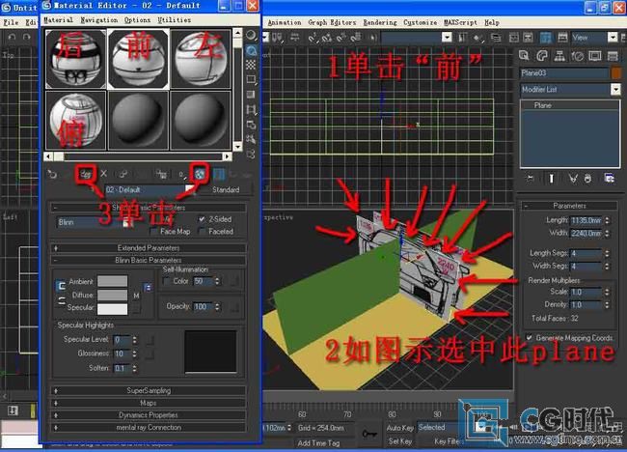Image resolution: width=627 pixels, height=452 pixels.
Task: Click the Put to Library icon
Action: (161, 174)
